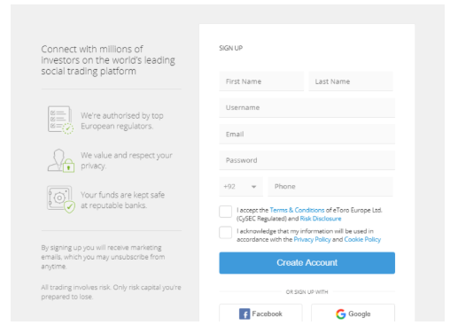Sign up with the Facebook button
Viewport: 450px width, 333px height.
pos(260,313)
